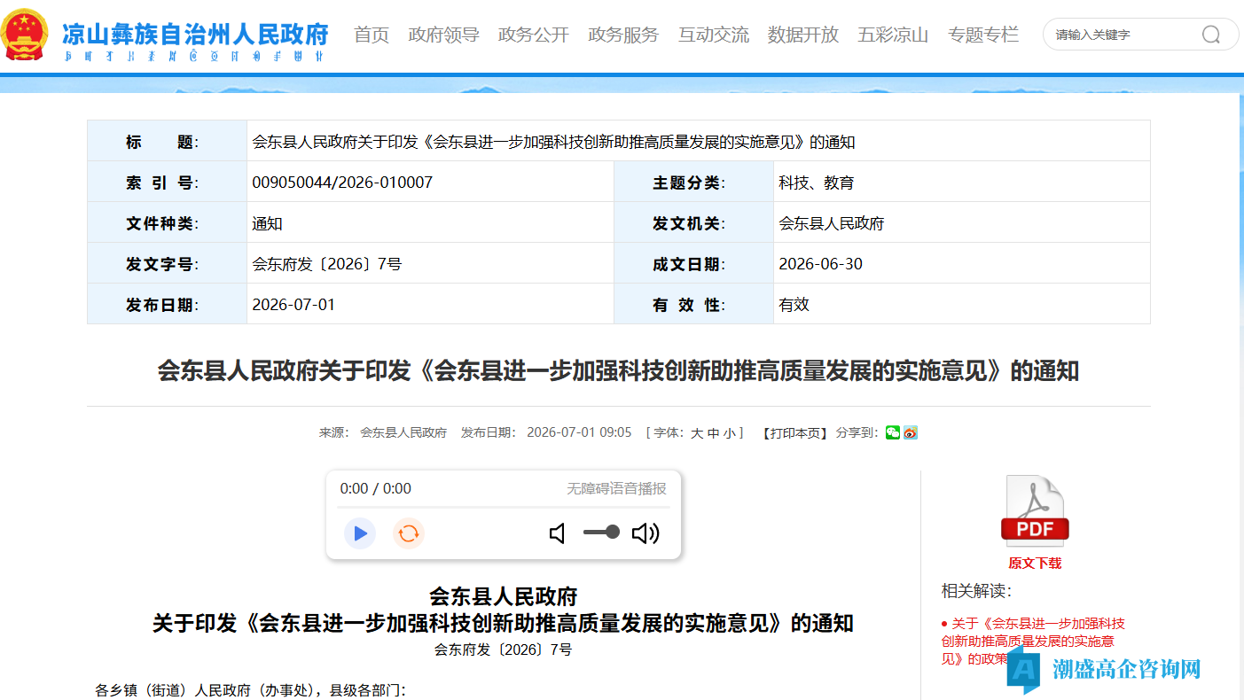
Task: Open the 政府领导 menu item
Action: [x=443, y=35]
